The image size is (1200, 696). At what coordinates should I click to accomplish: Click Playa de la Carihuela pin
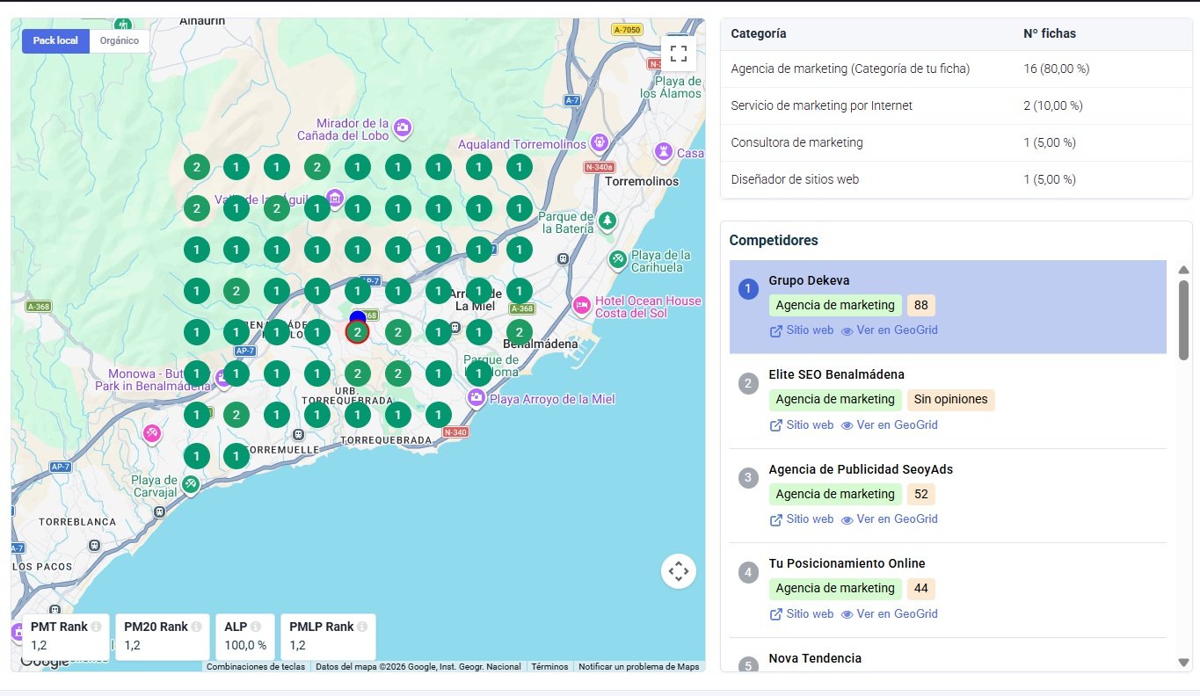[x=619, y=259]
